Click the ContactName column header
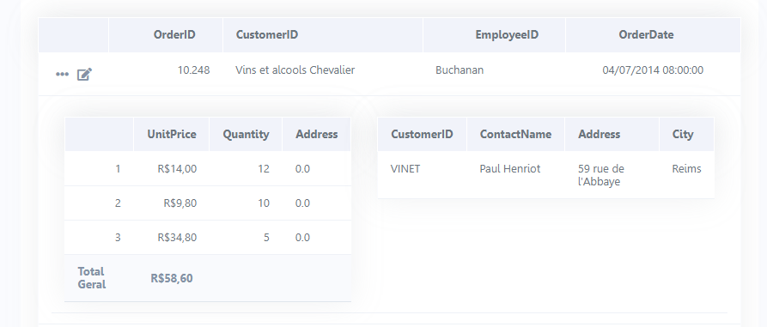The height and width of the screenshot is (327, 767). pyautogui.click(x=515, y=135)
